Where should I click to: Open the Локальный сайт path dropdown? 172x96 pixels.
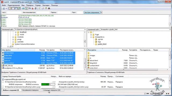(x=85, y=30)
